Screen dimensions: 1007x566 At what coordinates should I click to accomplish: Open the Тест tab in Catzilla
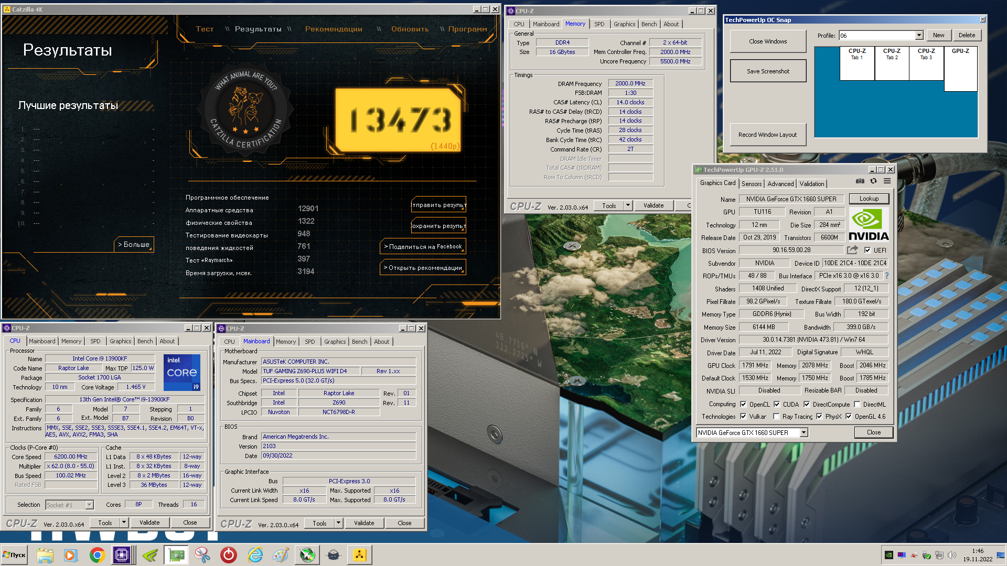pyautogui.click(x=205, y=29)
